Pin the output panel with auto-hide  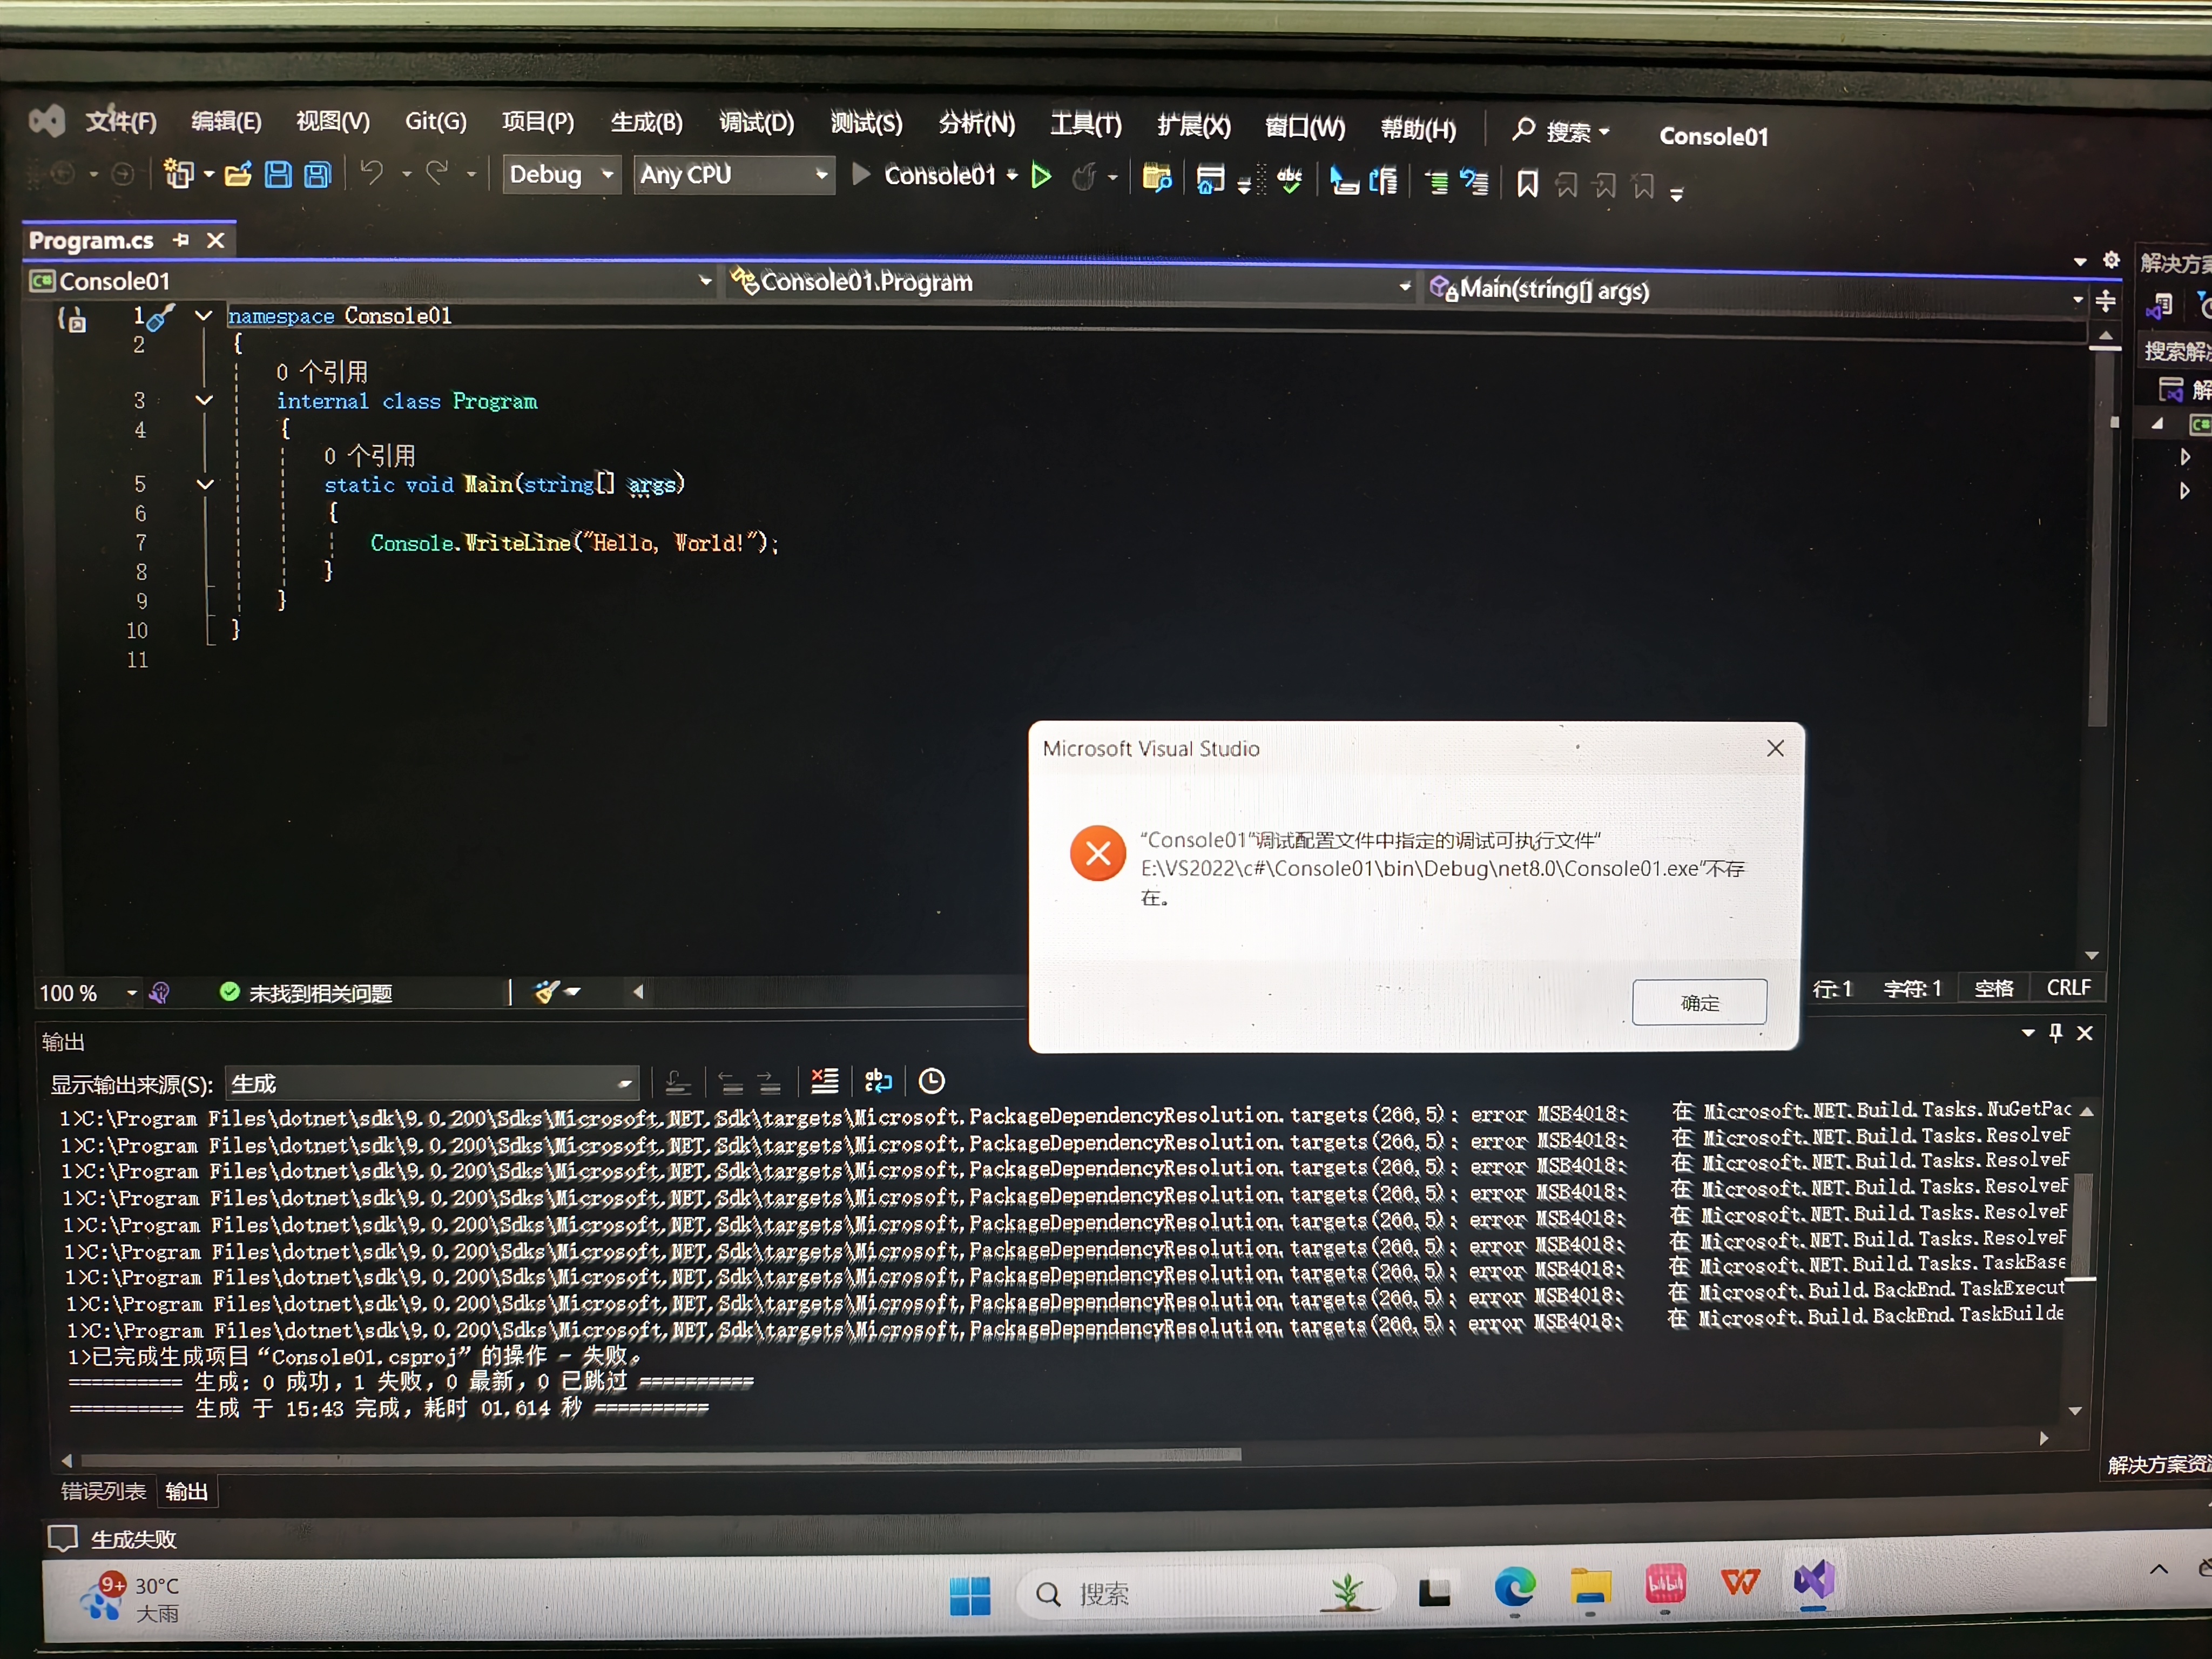tap(2056, 1033)
